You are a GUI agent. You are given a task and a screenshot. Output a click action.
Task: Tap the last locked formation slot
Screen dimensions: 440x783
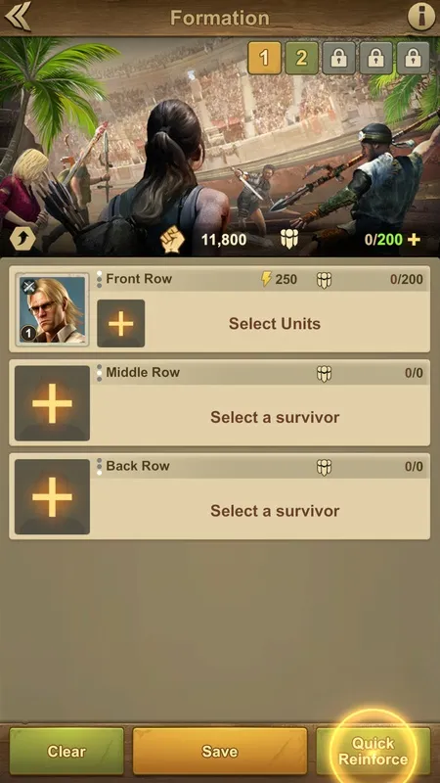(x=413, y=58)
